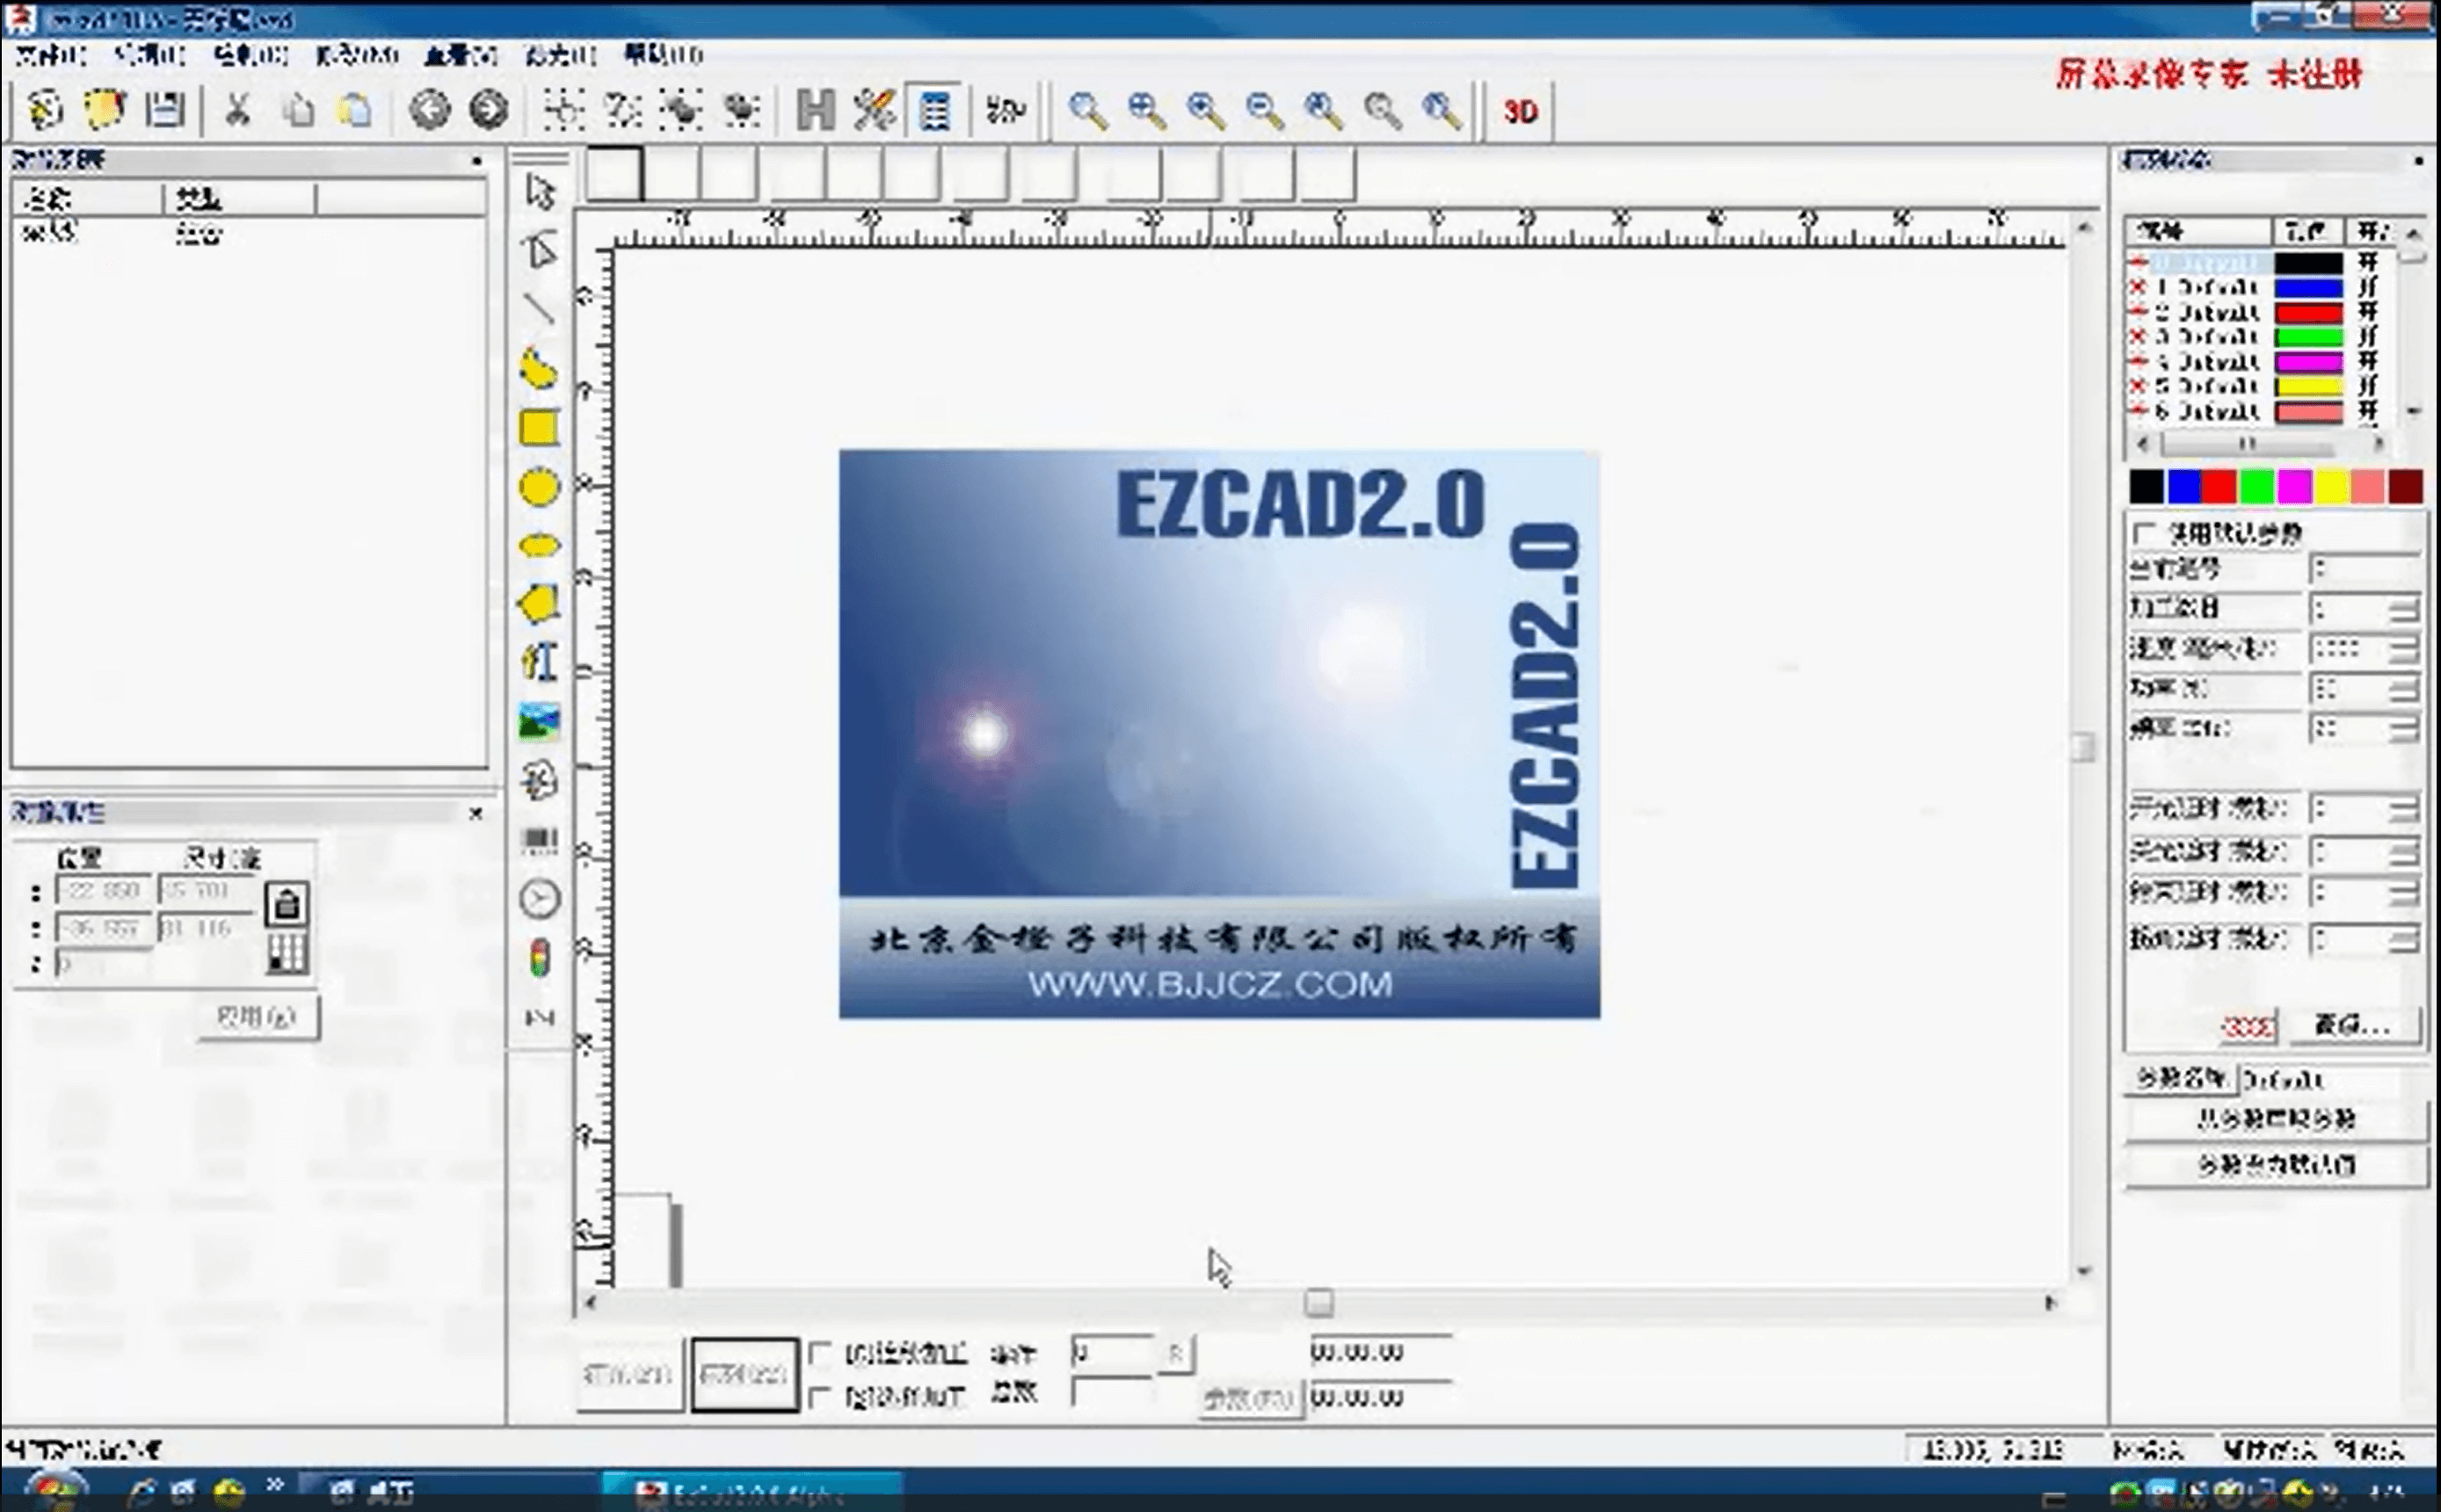Click the red 3D toolbar button
Screen dimensions: 2441x1512
click(1521, 111)
